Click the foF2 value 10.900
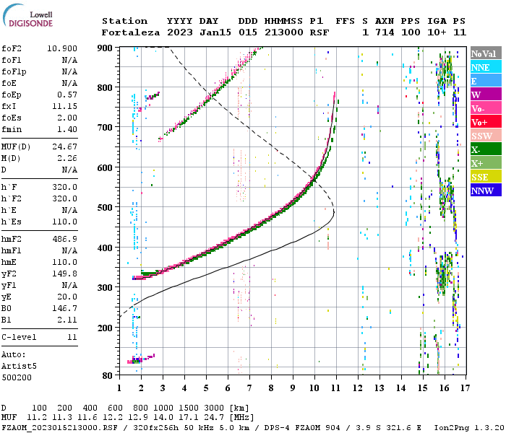 click(62, 48)
